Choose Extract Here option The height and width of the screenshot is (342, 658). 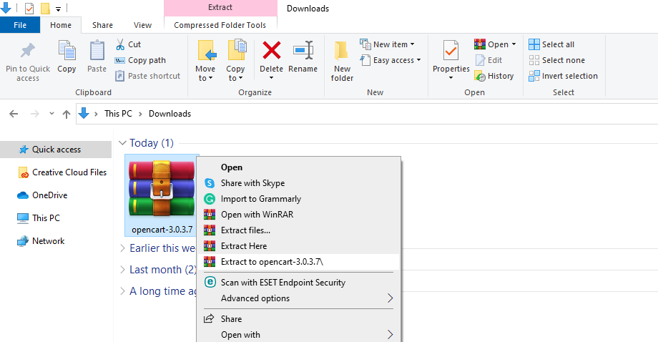pos(298,246)
